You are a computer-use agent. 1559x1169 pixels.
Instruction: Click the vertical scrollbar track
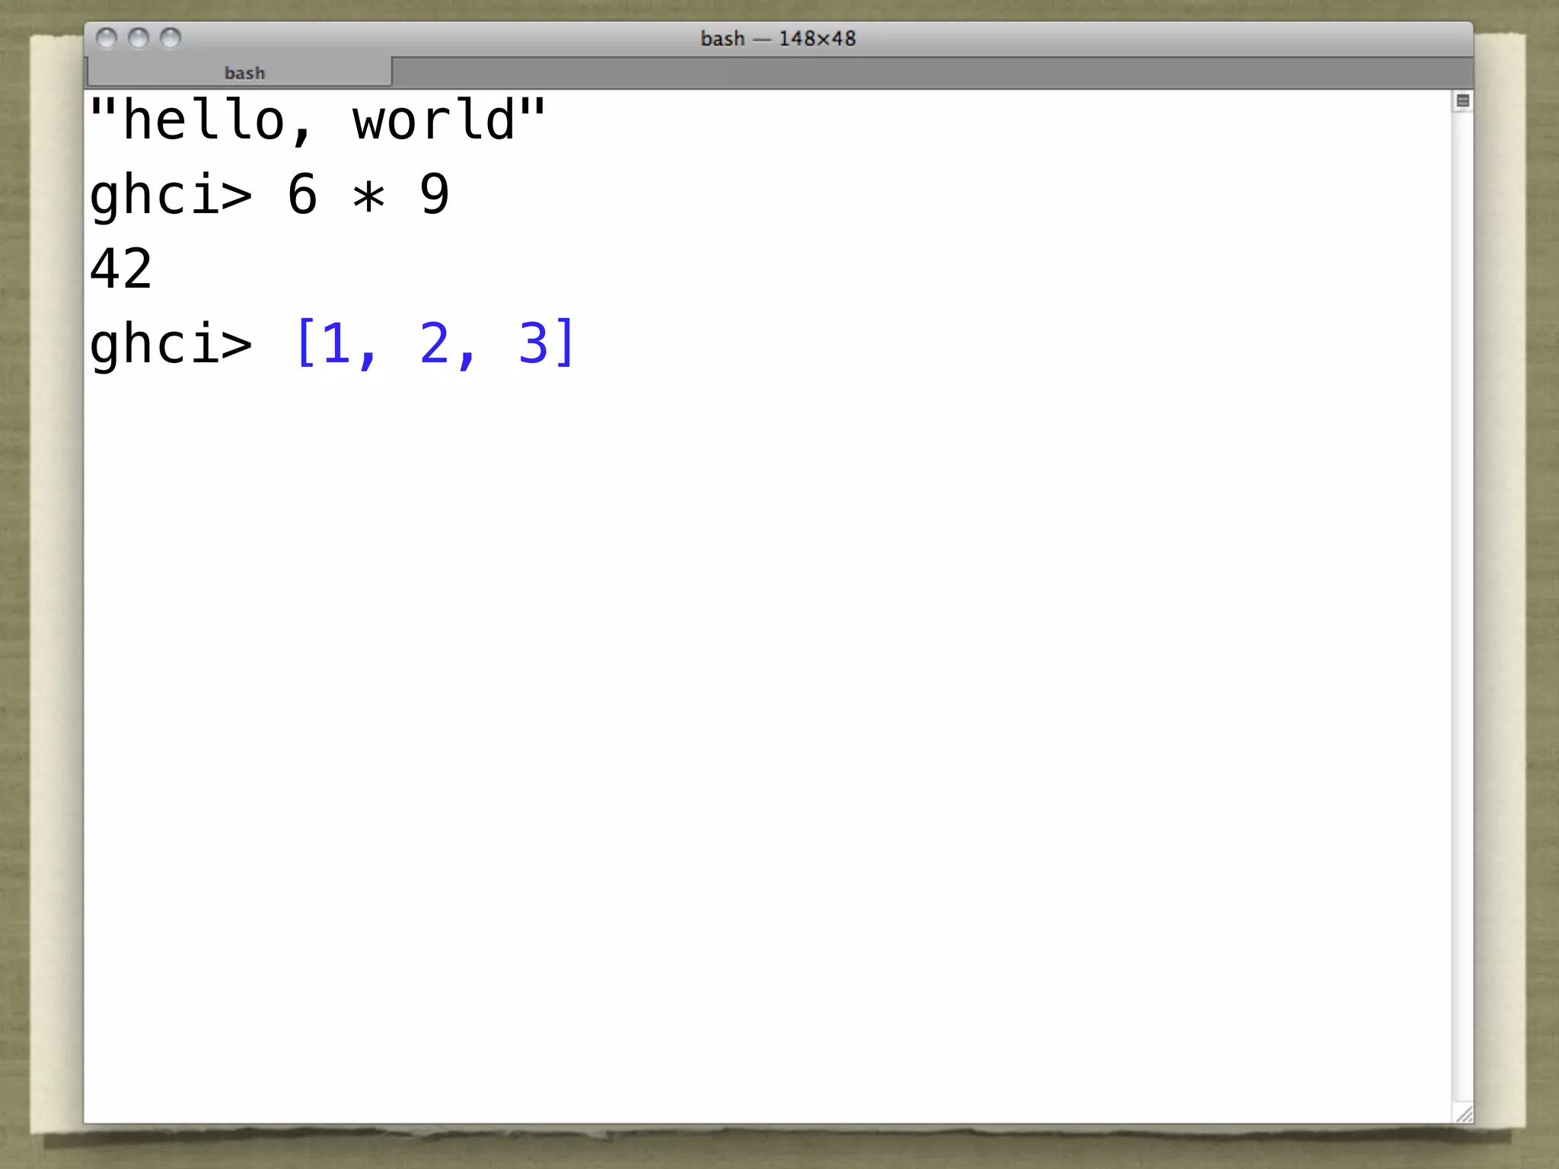[x=1462, y=607]
